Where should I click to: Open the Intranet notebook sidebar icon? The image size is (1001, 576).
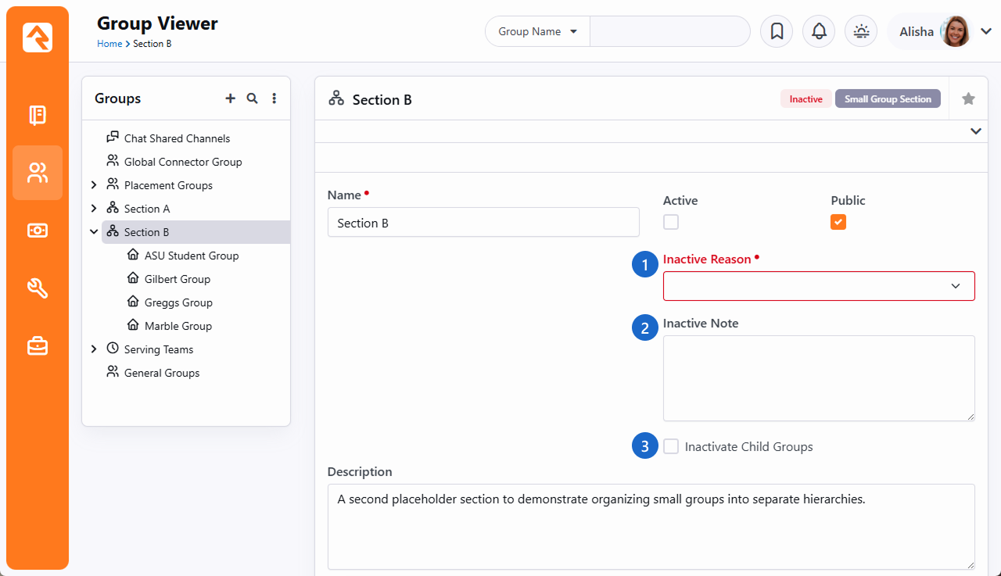tap(38, 116)
